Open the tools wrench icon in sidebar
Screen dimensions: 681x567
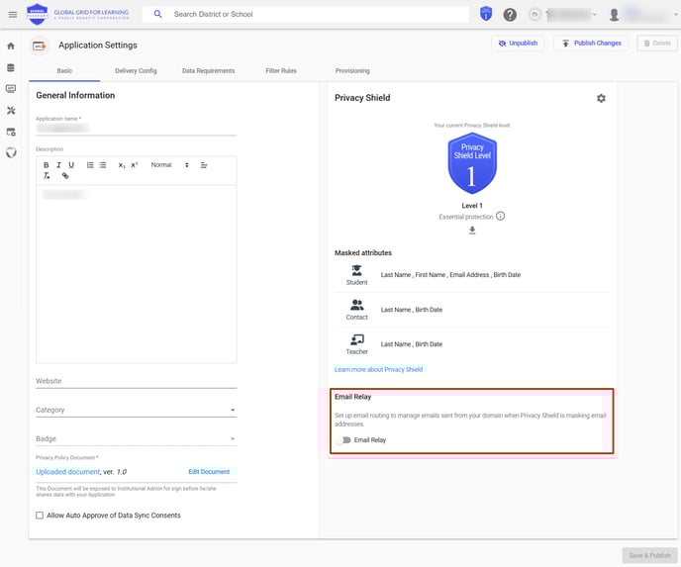click(11, 110)
